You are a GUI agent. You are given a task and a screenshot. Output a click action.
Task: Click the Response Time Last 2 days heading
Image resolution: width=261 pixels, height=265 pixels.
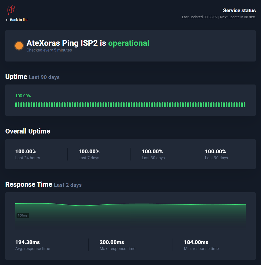43,184
